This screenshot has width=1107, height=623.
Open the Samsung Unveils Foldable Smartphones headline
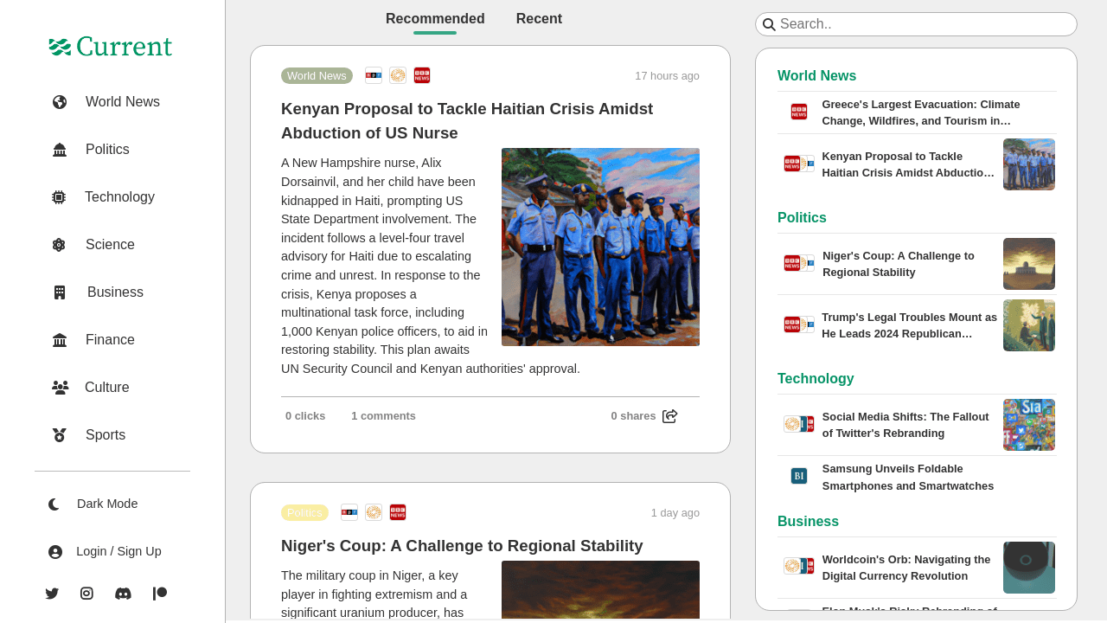point(908,477)
